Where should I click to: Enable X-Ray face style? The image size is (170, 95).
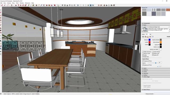click(78, 5)
